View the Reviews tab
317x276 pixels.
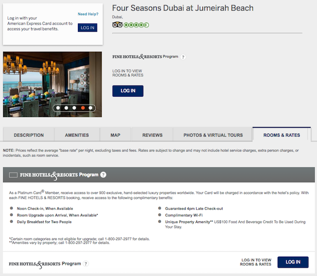coord(153,135)
